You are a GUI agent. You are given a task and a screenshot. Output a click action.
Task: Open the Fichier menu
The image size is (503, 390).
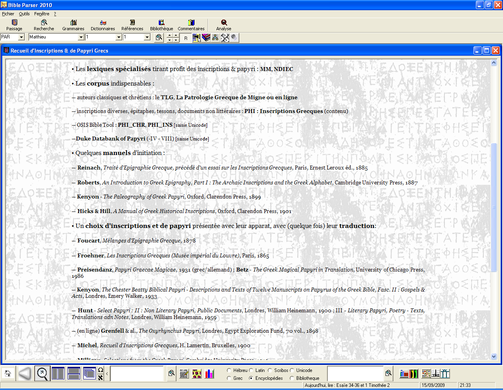[x=8, y=14]
